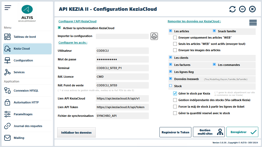Open the stacked-lines menu icon at right
Image resolution: width=262 pixels, height=147 pixels.
(x=253, y=23)
